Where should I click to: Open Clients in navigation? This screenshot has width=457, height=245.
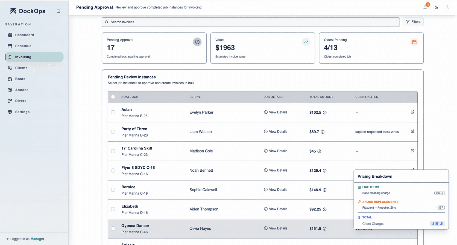point(34,68)
